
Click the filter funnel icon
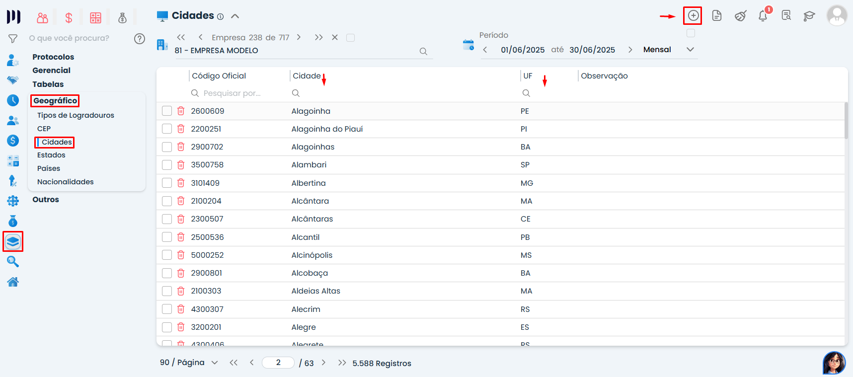(13, 38)
